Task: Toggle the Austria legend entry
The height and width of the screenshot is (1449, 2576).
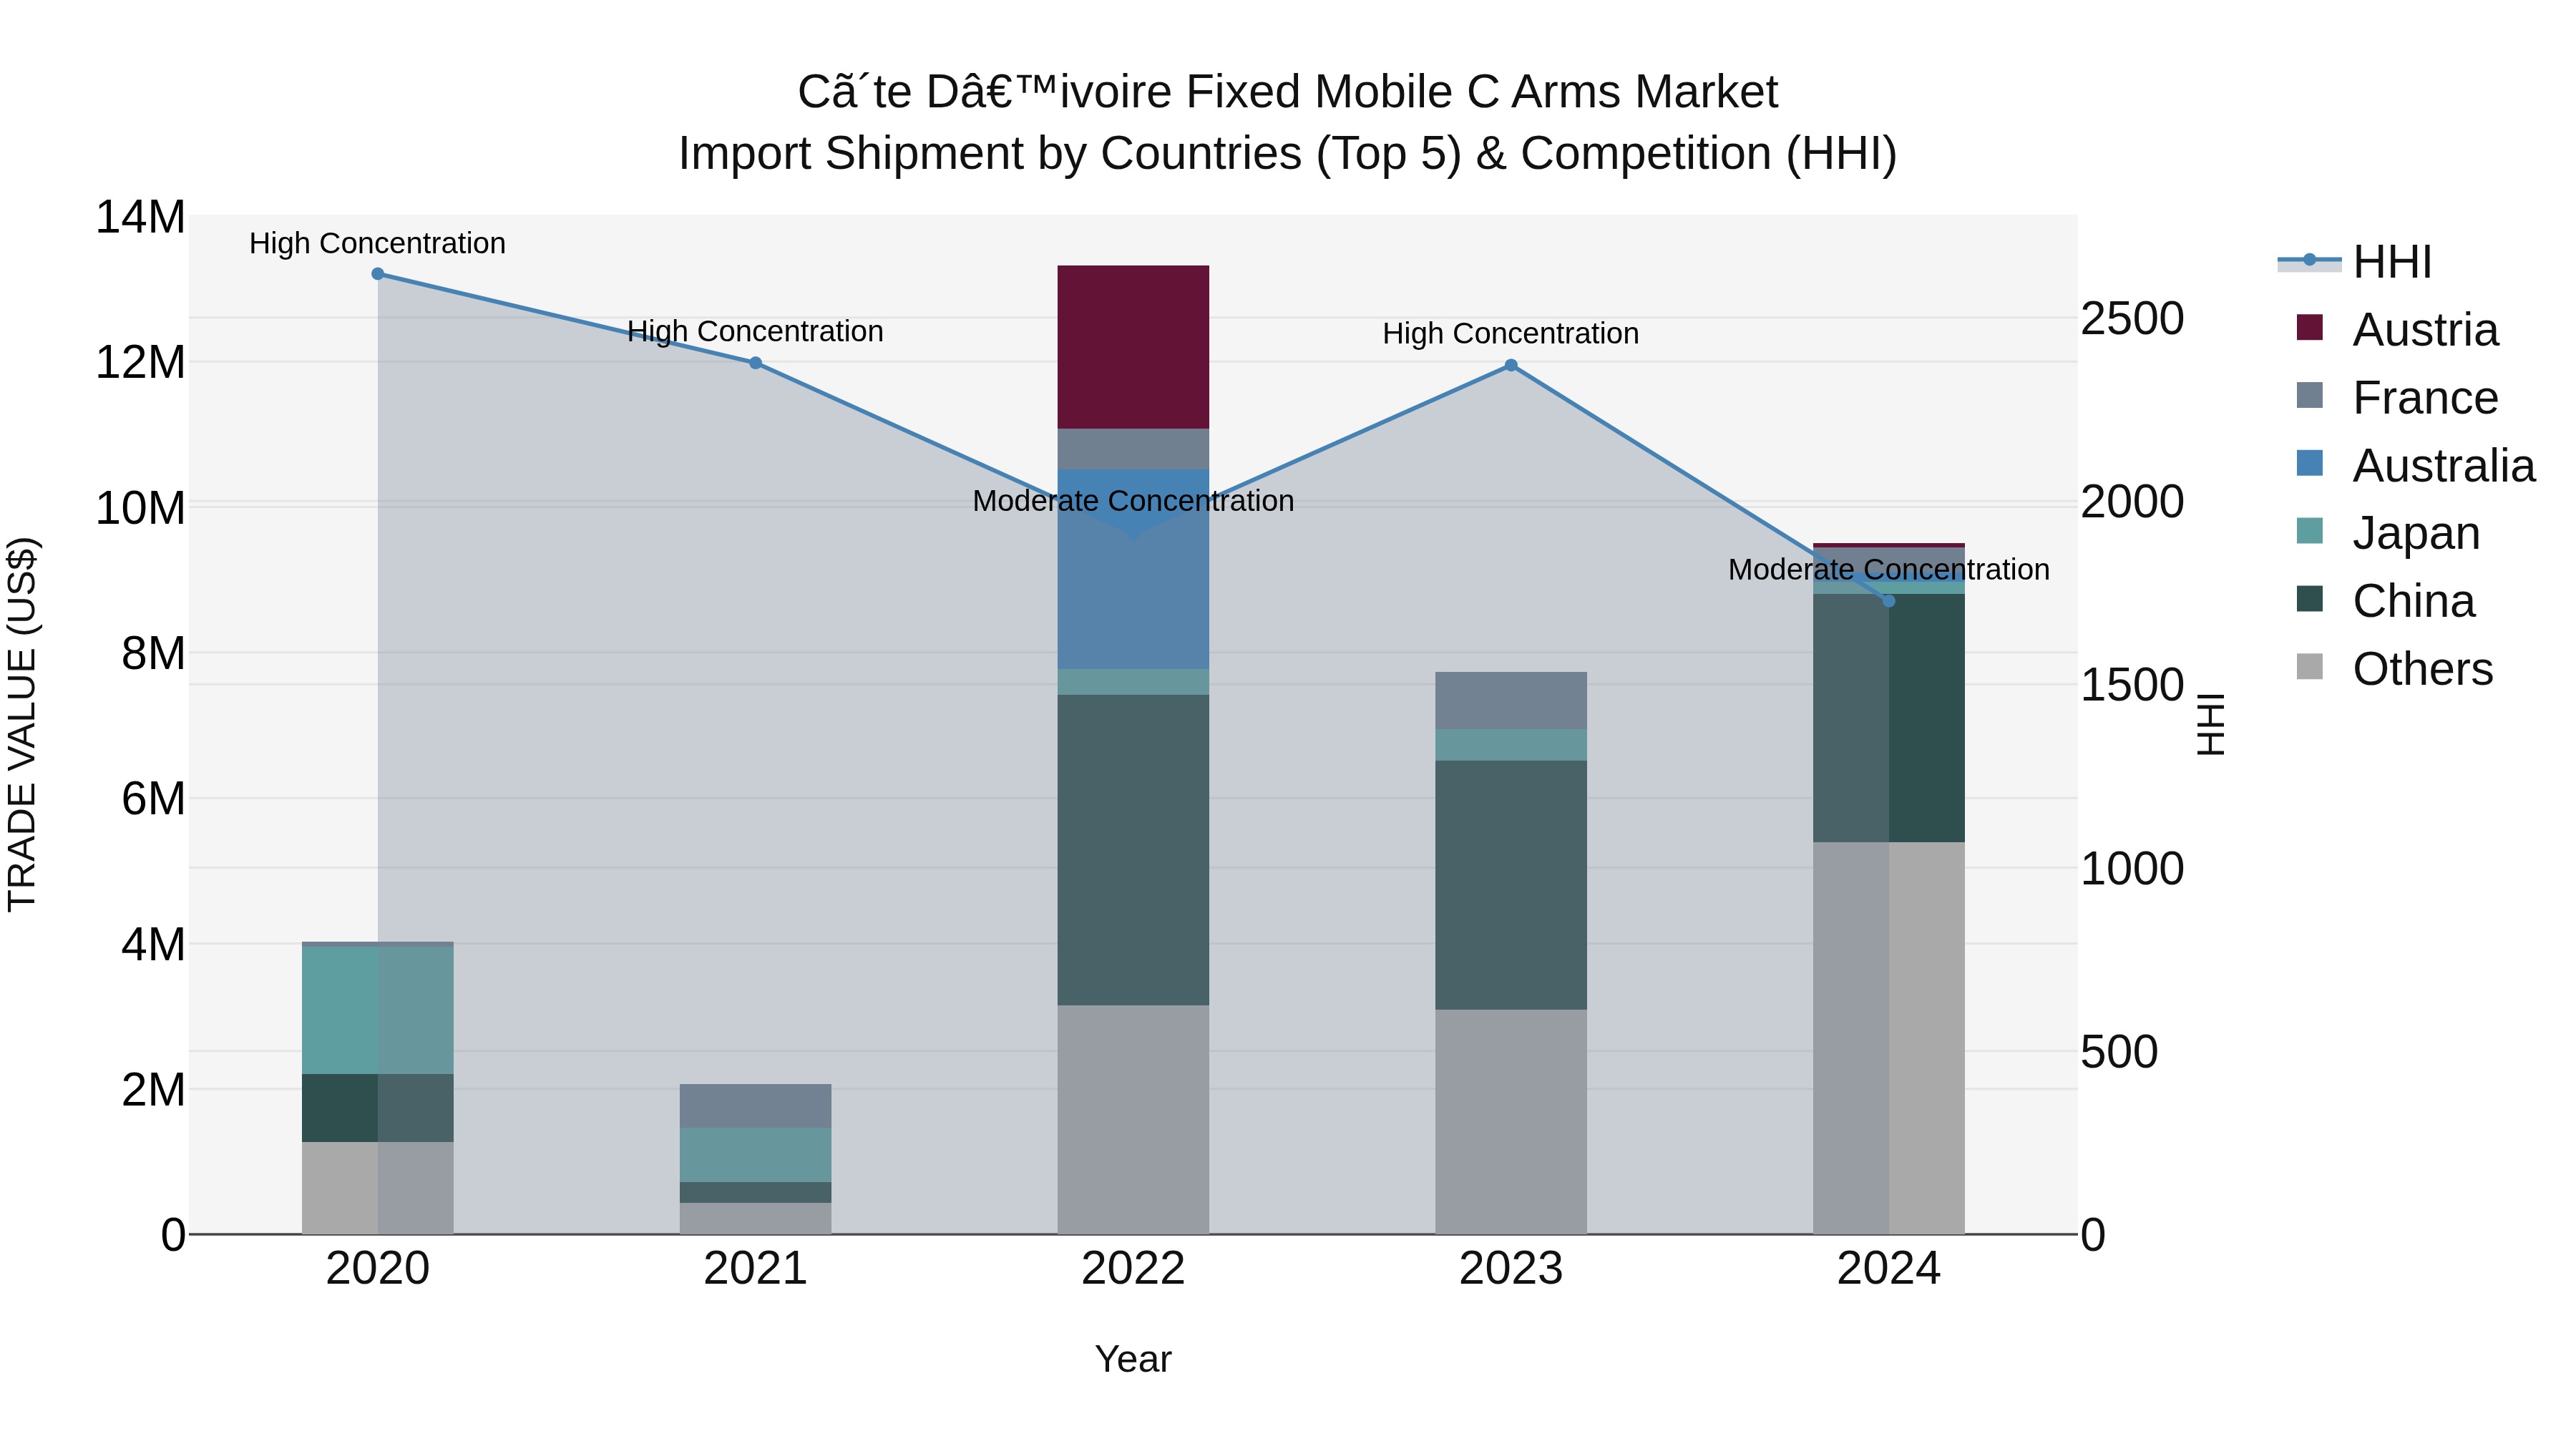Action: [2397, 330]
